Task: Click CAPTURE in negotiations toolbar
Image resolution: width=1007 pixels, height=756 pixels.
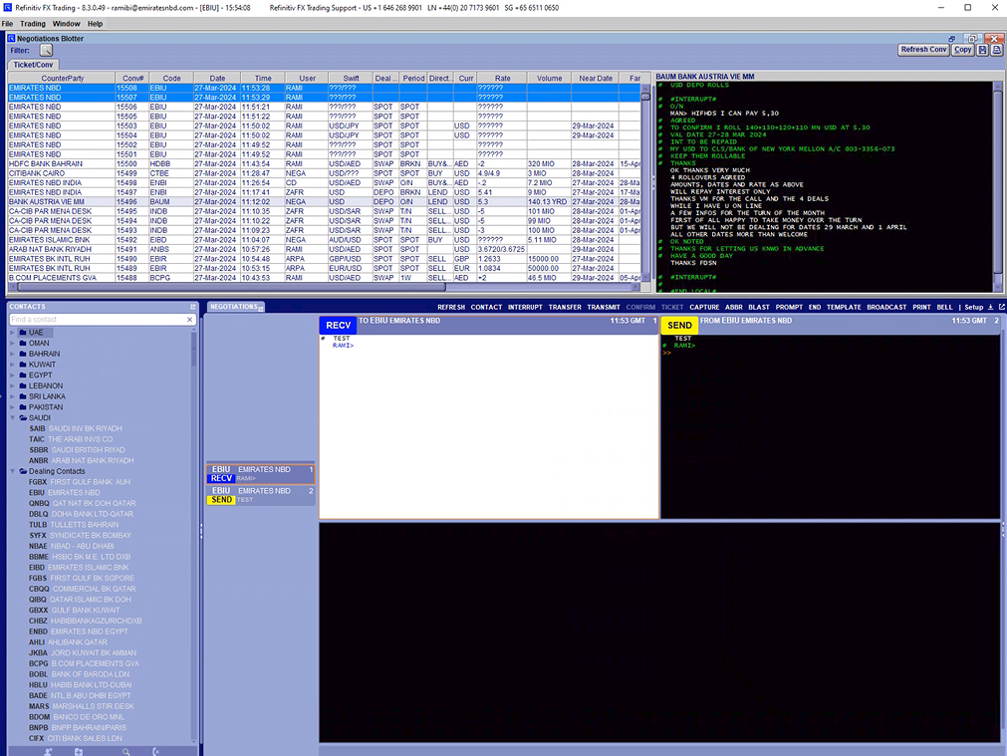Action: click(704, 307)
